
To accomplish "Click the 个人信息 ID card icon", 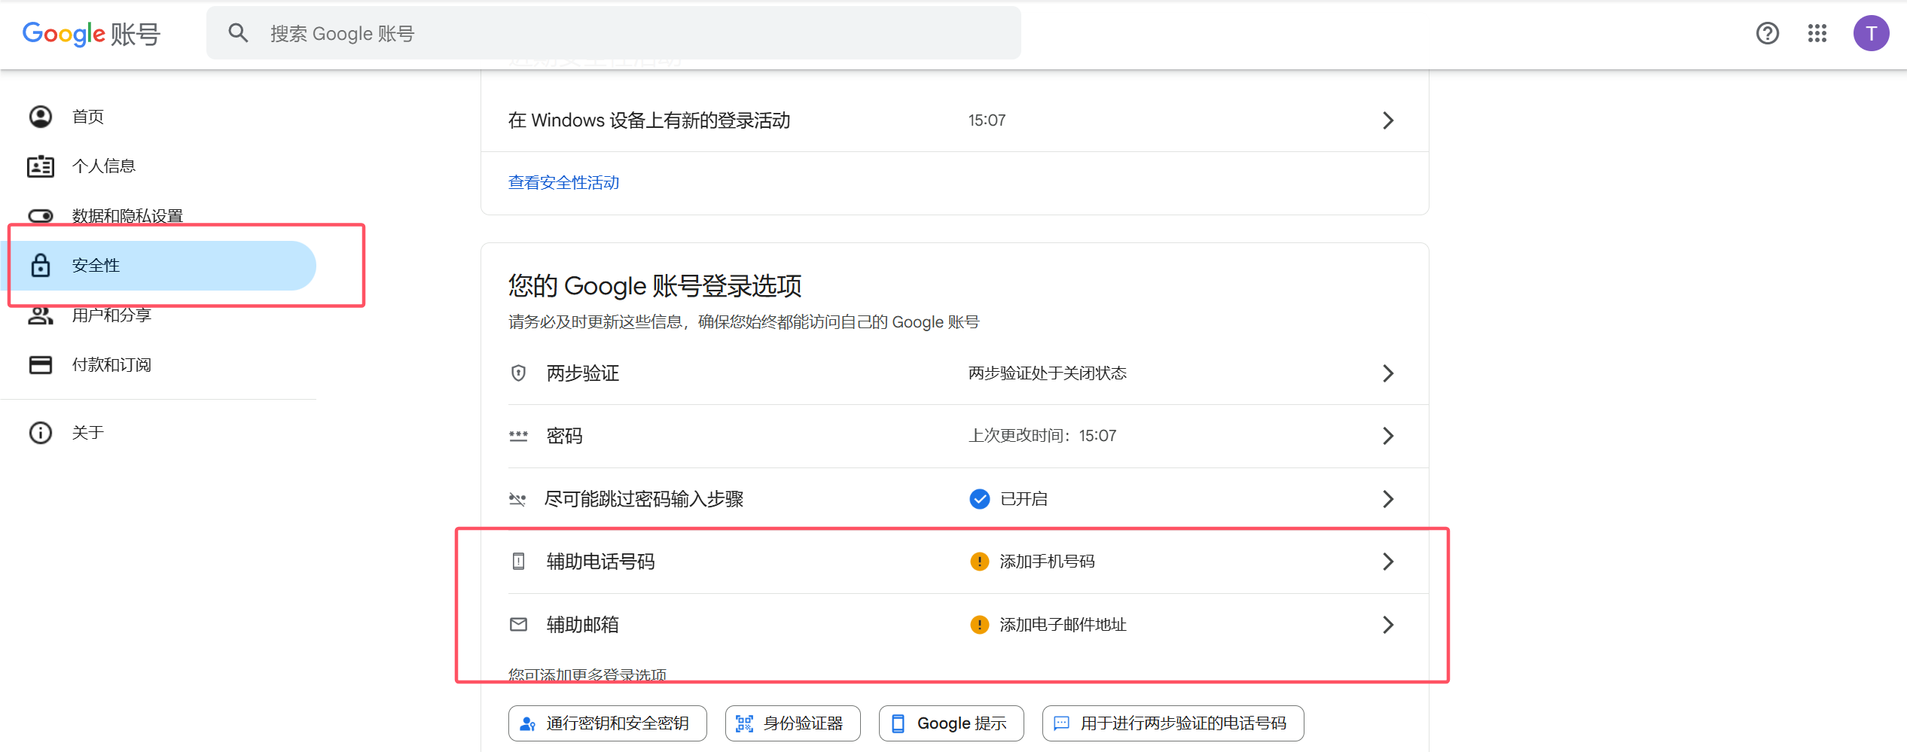I will (41, 166).
